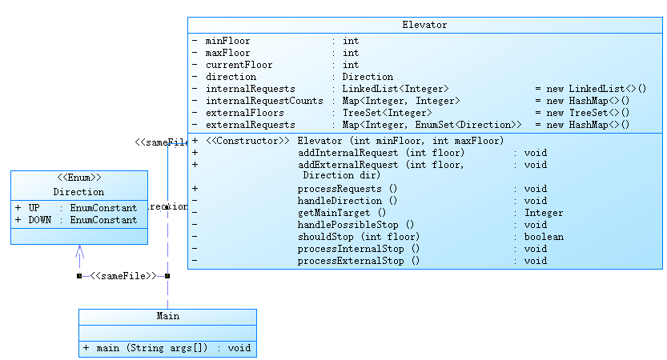The height and width of the screenshot is (360, 667).
Task: Click the dependency arrowhead below Direction
Action: (x=79, y=252)
